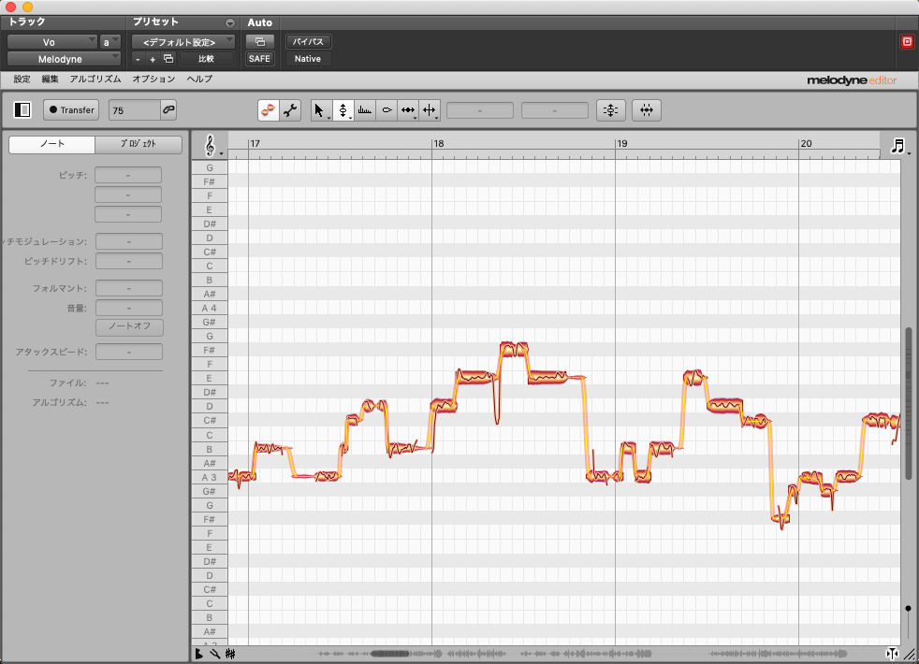Select the pitch tool
The image size is (919, 664).
click(x=343, y=110)
